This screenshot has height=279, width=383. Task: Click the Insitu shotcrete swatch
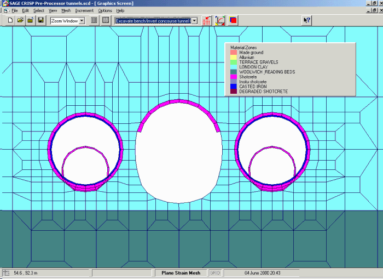click(x=234, y=82)
